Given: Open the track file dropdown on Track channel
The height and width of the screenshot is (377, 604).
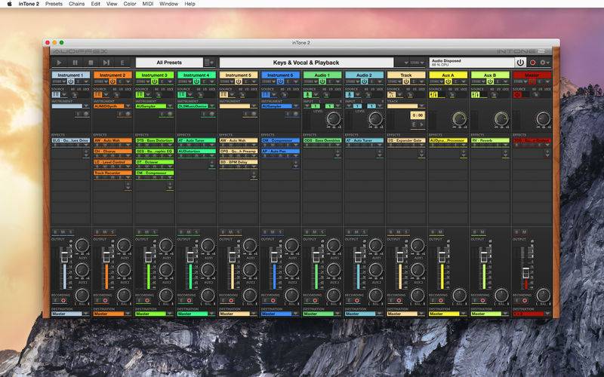Looking at the screenshot, I should point(421,106).
